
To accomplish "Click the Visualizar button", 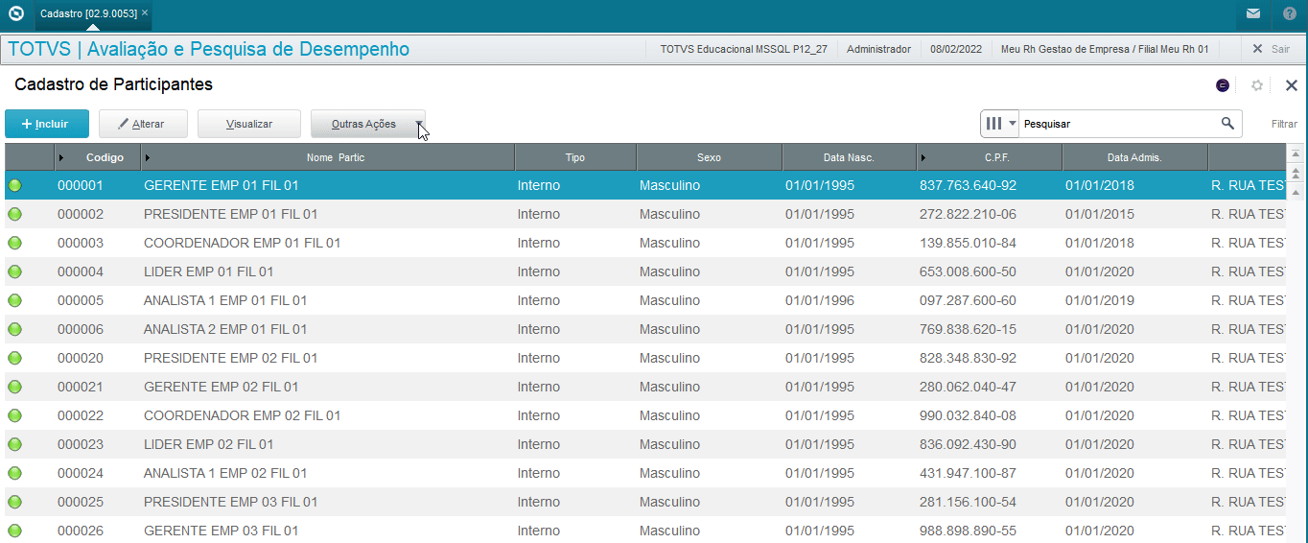I will click(249, 124).
